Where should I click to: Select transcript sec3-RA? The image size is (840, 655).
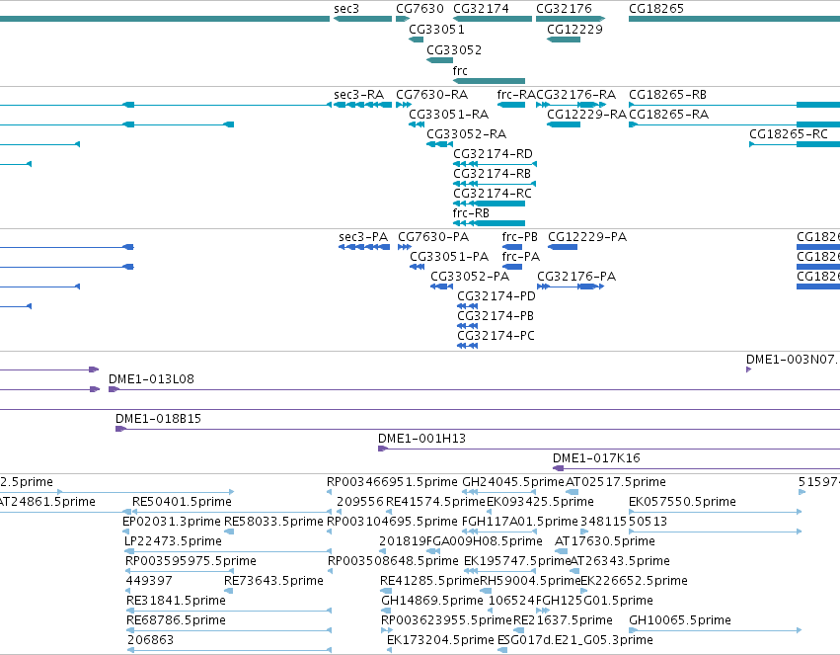click(x=362, y=105)
